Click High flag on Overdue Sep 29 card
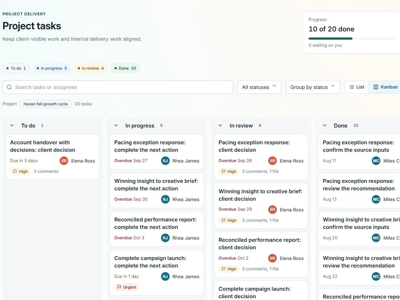400x300 pixels. (229, 220)
